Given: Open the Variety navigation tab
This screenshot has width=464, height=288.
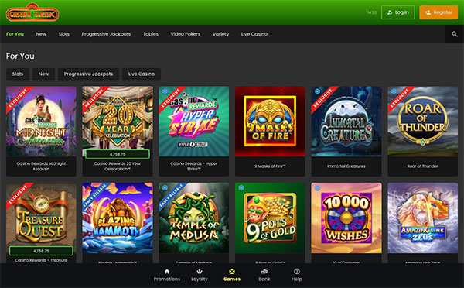Looking at the screenshot, I should (220, 34).
